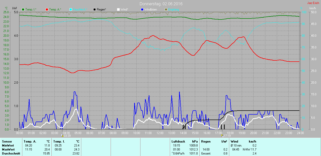This screenshot has height=156, width=321.
Task: Click the Gesamt rain total label
Action: click(206, 154)
